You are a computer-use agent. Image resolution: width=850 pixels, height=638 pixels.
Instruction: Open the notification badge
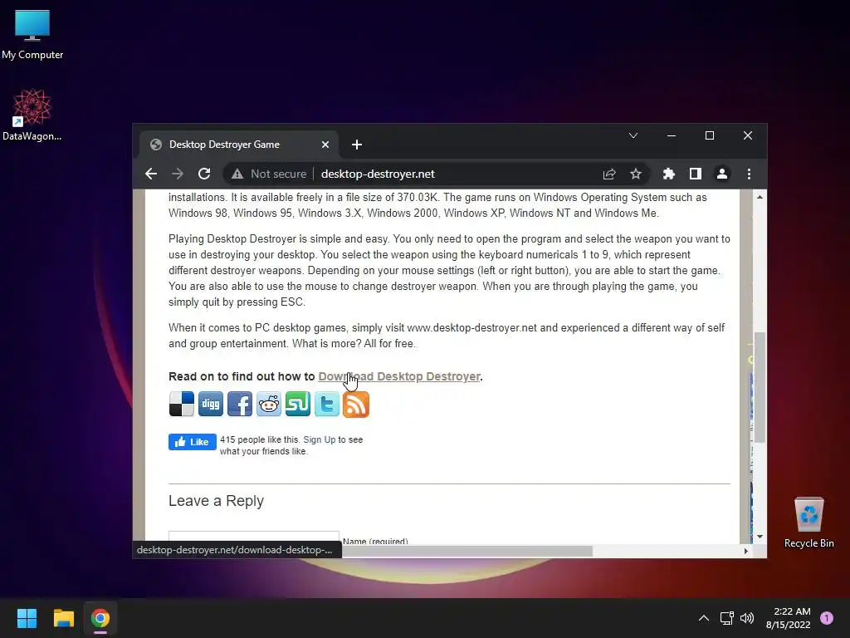(x=827, y=618)
